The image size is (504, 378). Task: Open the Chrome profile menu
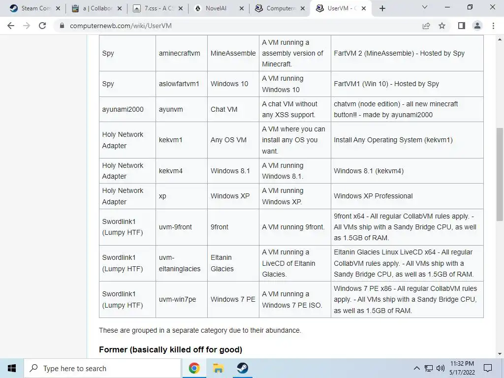477,26
